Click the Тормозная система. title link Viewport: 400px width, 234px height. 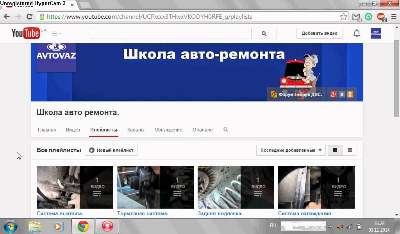(x=143, y=213)
